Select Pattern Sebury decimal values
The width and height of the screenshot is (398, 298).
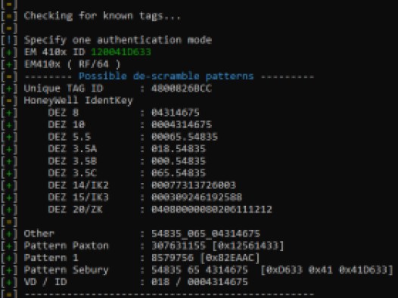tap(200, 270)
